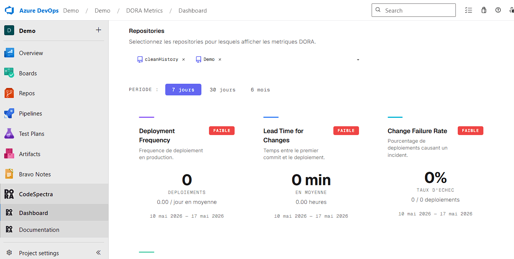Select the 7 jours period
The height and width of the screenshot is (259, 514).
pyautogui.click(x=183, y=90)
